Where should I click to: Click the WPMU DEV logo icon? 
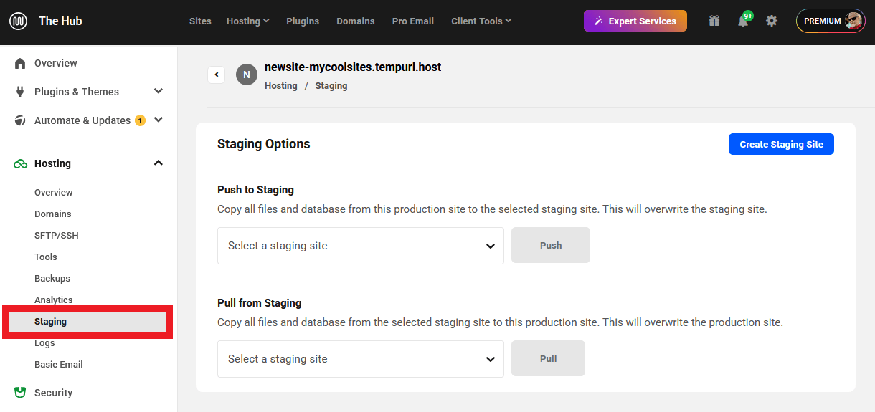point(19,21)
